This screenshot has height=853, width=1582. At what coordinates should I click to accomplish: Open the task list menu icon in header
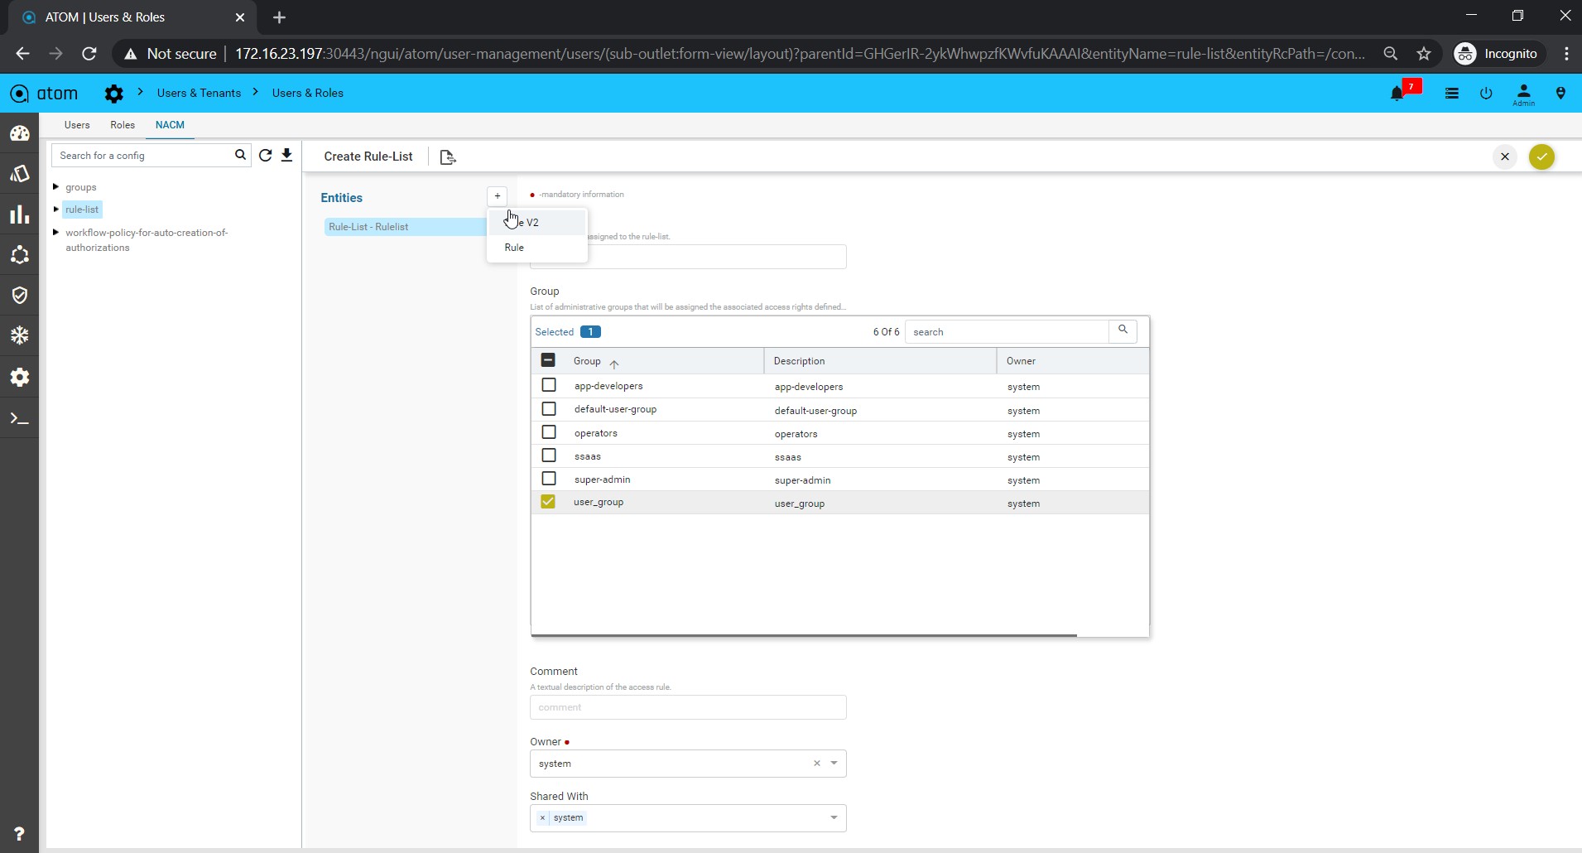(x=1451, y=94)
